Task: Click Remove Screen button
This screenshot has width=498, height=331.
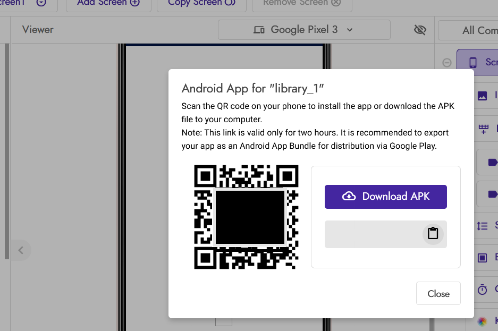Action: point(302,3)
